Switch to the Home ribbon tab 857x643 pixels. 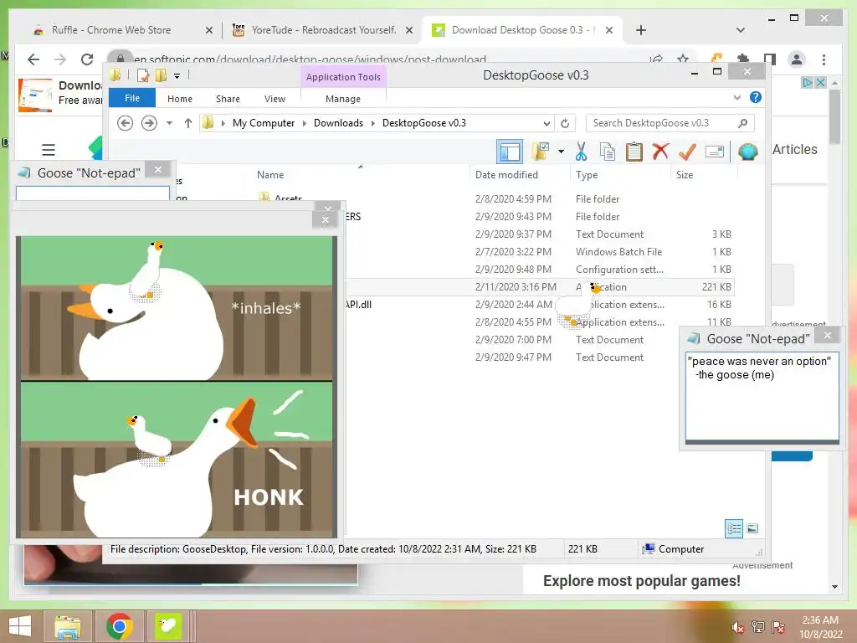point(180,99)
